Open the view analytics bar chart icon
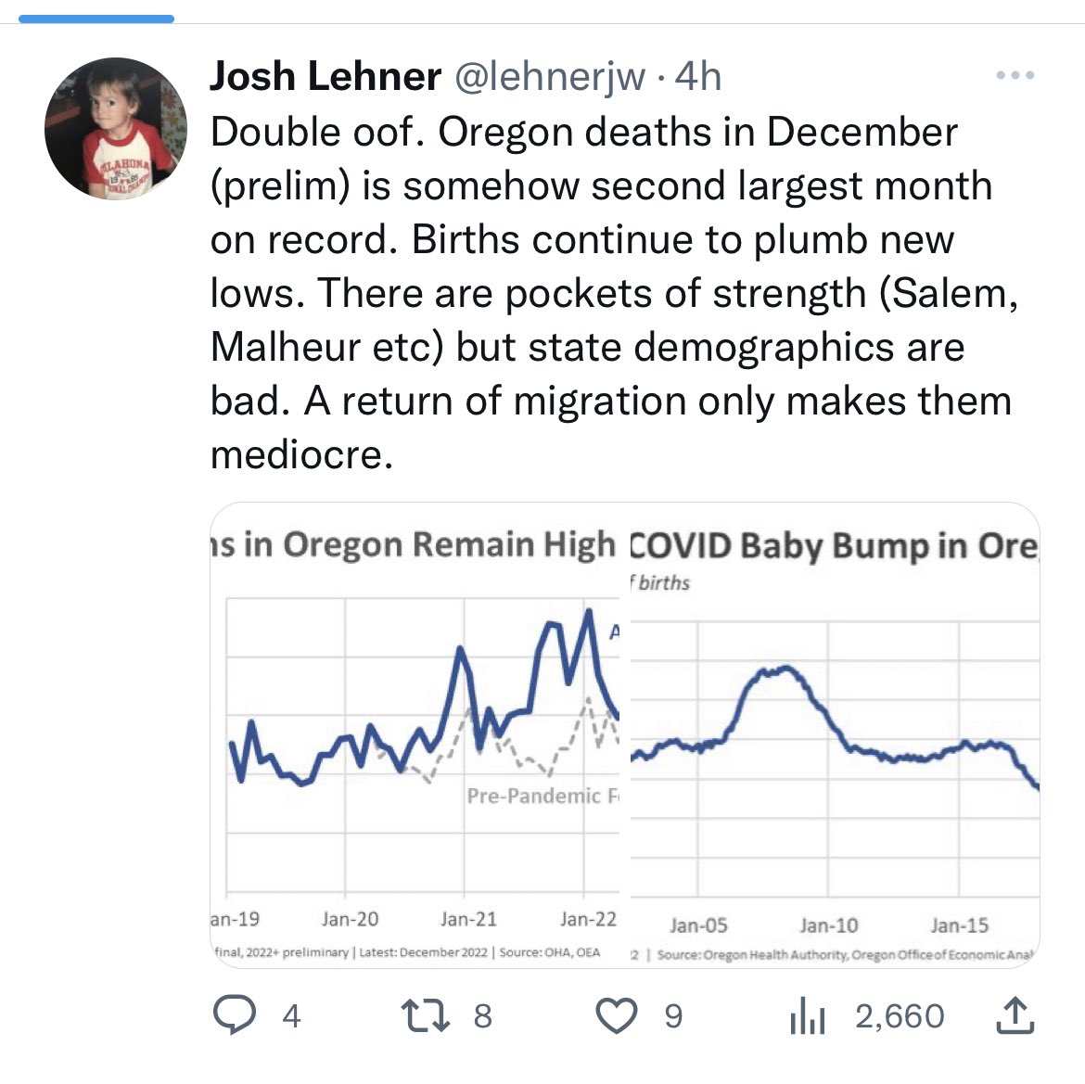The image size is (1085, 1084). (807, 1016)
